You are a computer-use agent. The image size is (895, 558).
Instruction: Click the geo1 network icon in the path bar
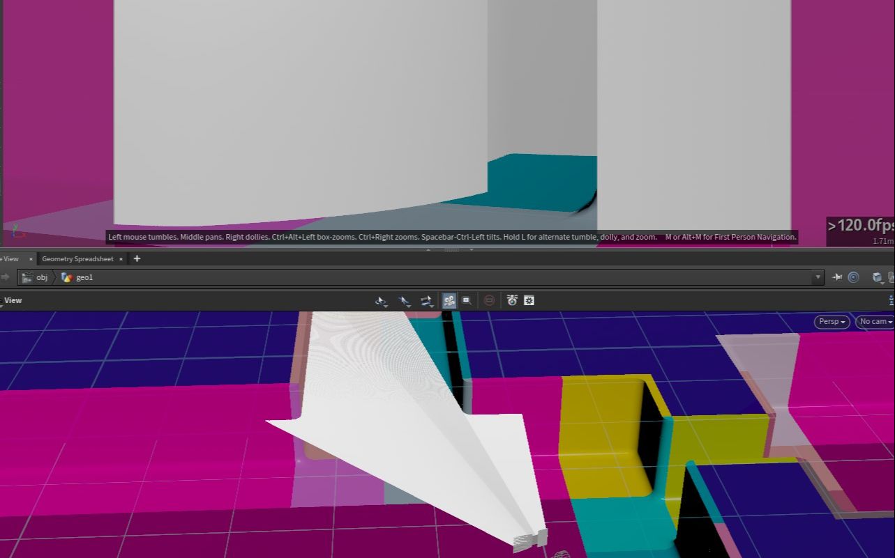click(x=67, y=277)
